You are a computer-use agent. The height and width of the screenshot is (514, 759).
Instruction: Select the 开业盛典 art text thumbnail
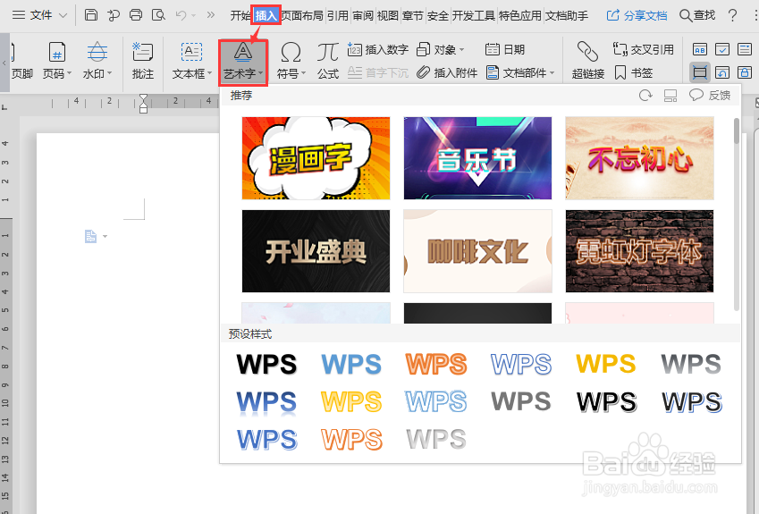(316, 251)
